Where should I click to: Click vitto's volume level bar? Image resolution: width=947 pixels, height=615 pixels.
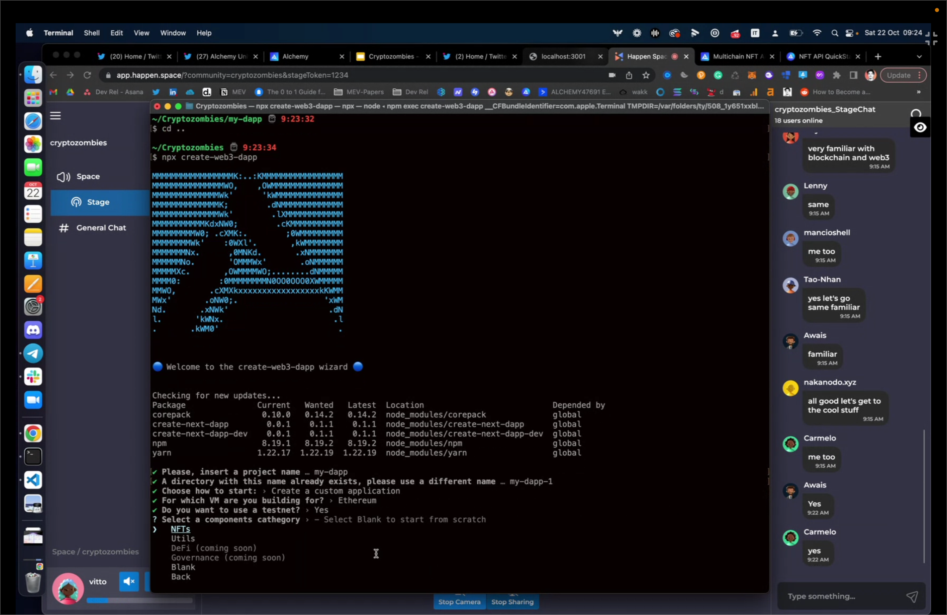tap(139, 600)
